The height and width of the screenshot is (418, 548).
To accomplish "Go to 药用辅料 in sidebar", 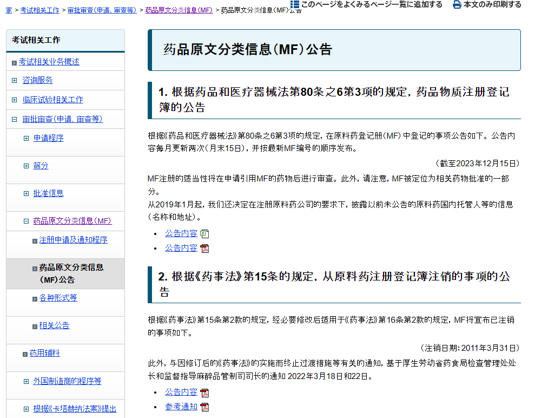I will click(45, 354).
